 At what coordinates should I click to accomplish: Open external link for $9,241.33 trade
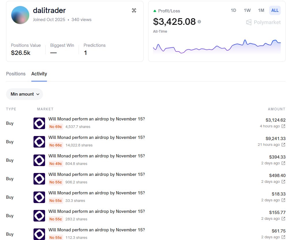(x=283, y=145)
